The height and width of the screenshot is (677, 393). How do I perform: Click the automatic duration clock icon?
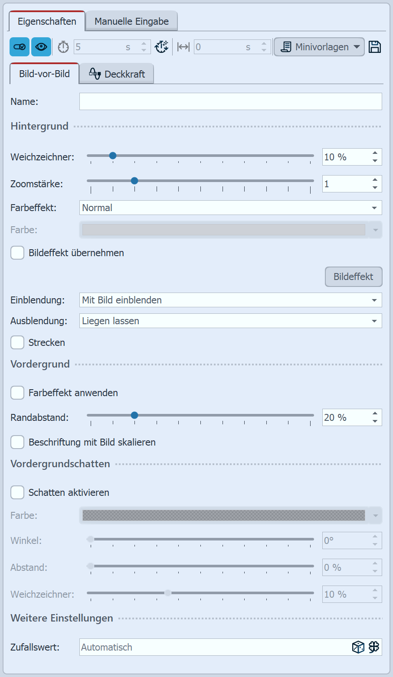tap(162, 47)
